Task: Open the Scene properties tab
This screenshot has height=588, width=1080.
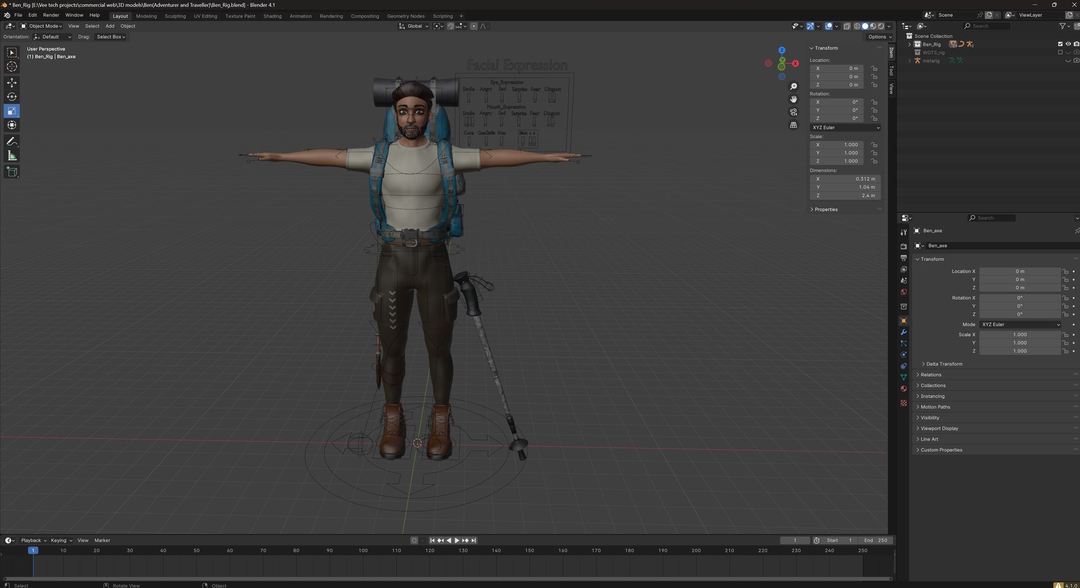Action: (903, 280)
